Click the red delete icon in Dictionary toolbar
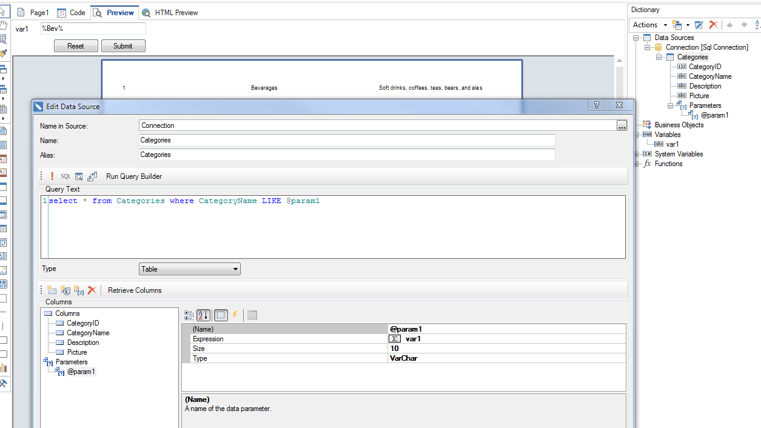 713,25
